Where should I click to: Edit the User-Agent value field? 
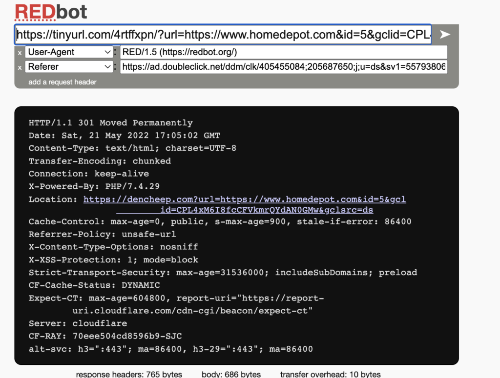pyautogui.click(x=284, y=52)
